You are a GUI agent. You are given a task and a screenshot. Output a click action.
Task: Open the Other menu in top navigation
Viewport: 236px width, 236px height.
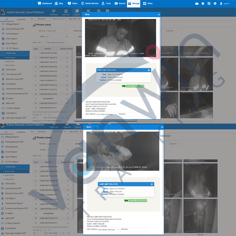coord(148,3)
